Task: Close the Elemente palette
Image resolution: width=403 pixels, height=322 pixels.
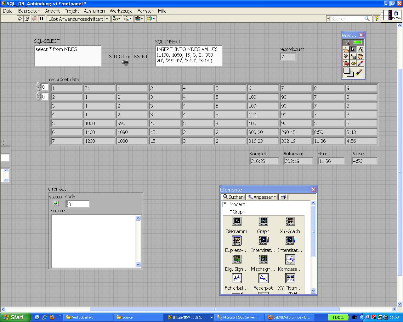Action: point(313,190)
